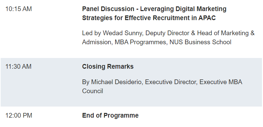Click the word "Admission" in the description
This screenshot has height=127, width=263.
pyautogui.click(x=97, y=42)
